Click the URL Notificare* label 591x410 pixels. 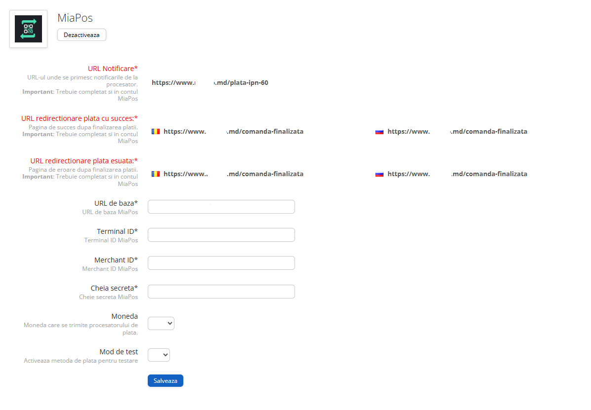[x=113, y=69]
